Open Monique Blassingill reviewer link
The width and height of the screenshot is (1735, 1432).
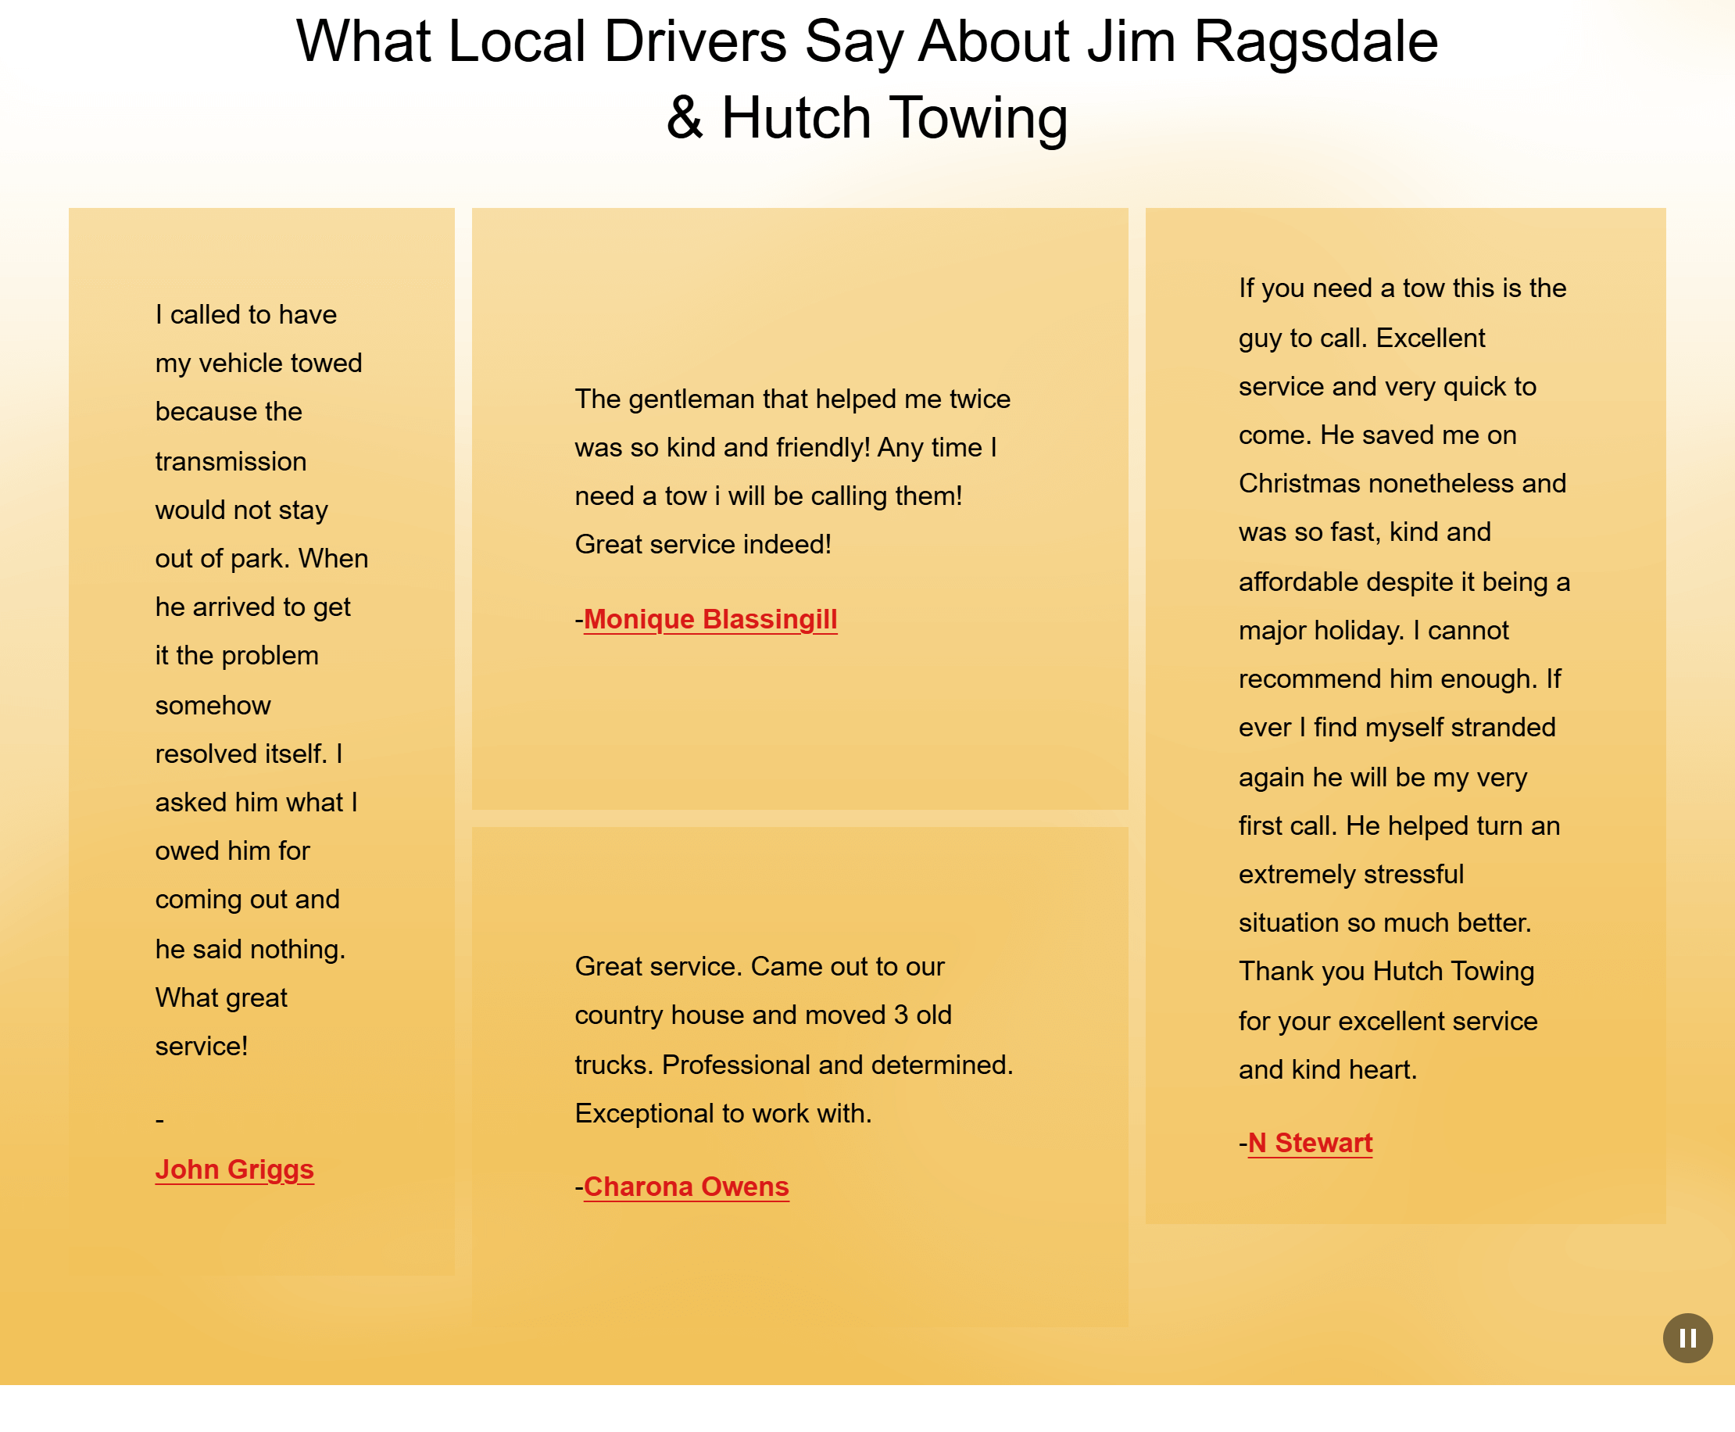[x=710, y=620]
